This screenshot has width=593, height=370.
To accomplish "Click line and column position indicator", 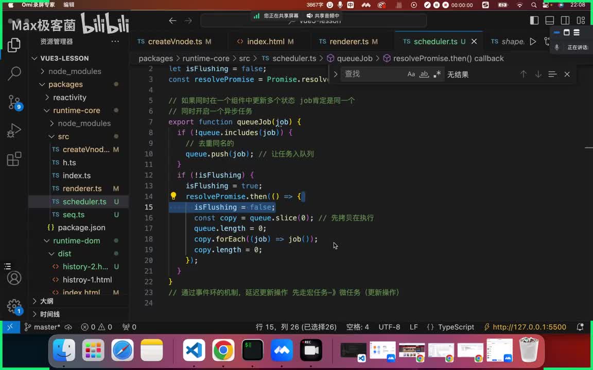I will [296, 327].
